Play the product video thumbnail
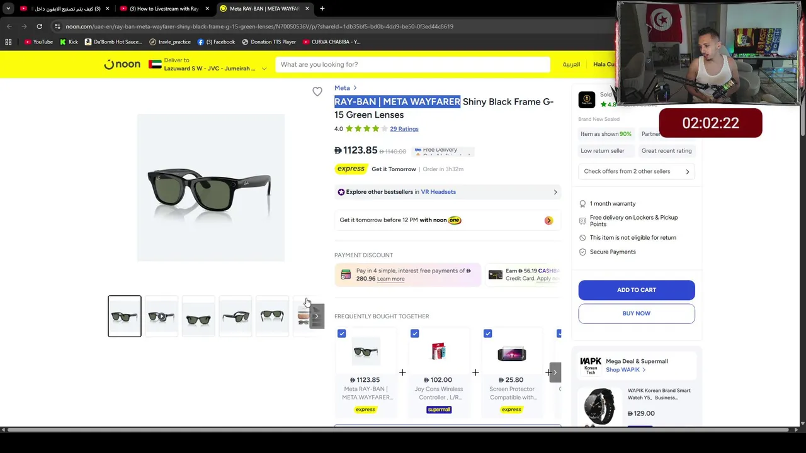Screen dimensions: 806x453 tap(161, 316)
